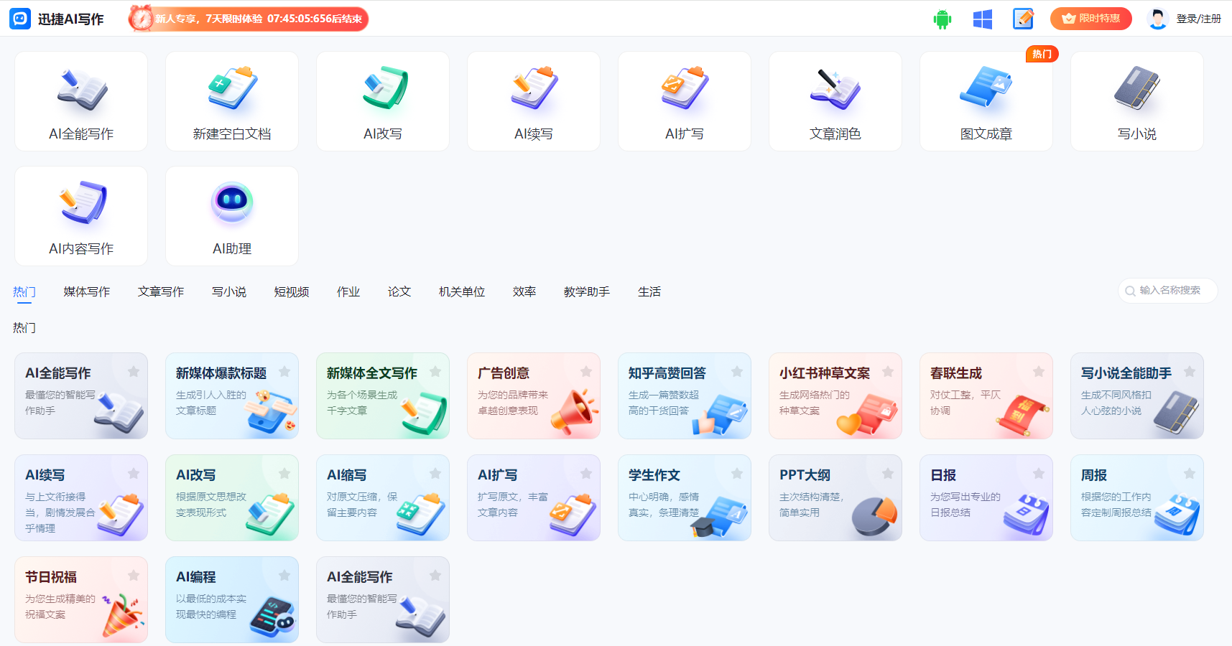The width and height of the screenshot is (1232, 646).
Task: Click the Android download icon
Action: [x=942, y=19]
